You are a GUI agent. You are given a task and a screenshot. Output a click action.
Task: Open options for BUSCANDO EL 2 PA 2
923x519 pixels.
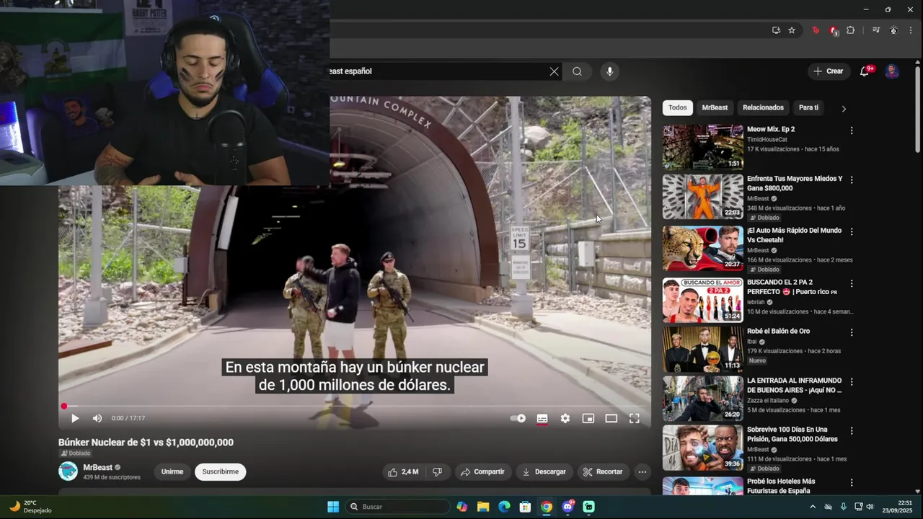852,283
